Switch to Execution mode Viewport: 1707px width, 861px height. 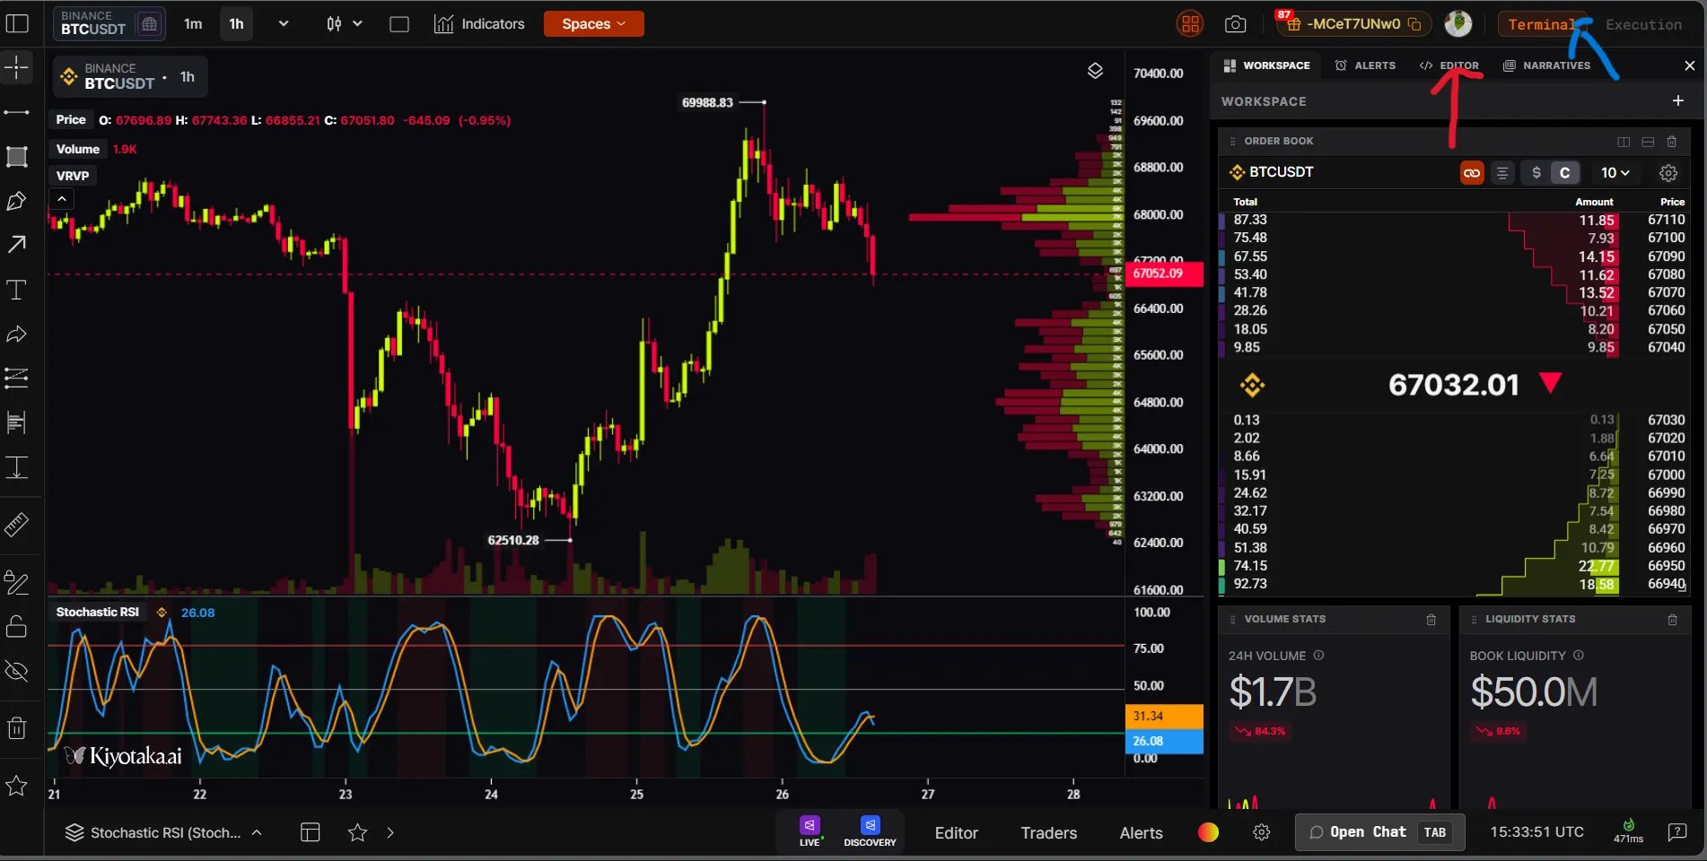click(1643, 24)
